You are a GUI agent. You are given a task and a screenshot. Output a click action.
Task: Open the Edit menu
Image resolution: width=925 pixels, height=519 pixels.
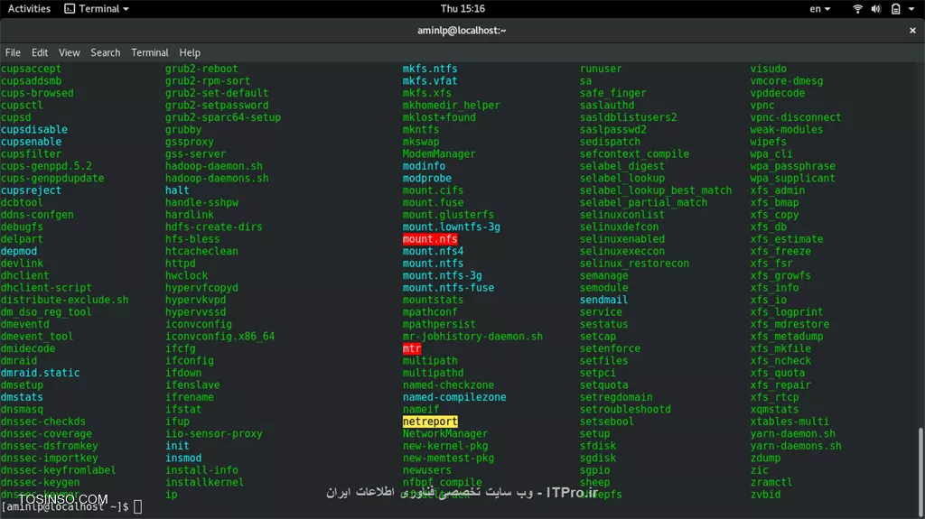click(40, 52)
